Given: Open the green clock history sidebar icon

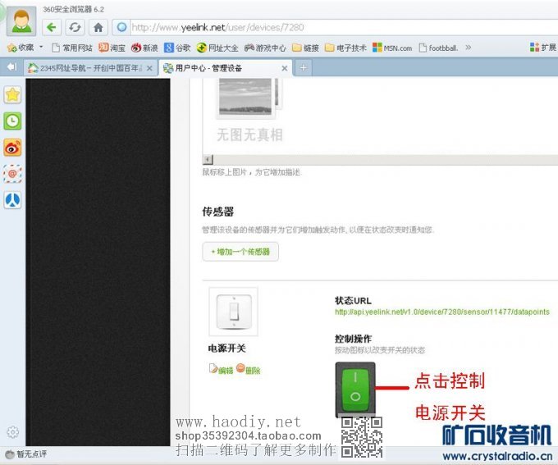Looking at the screenshot, I should (13, 121).
